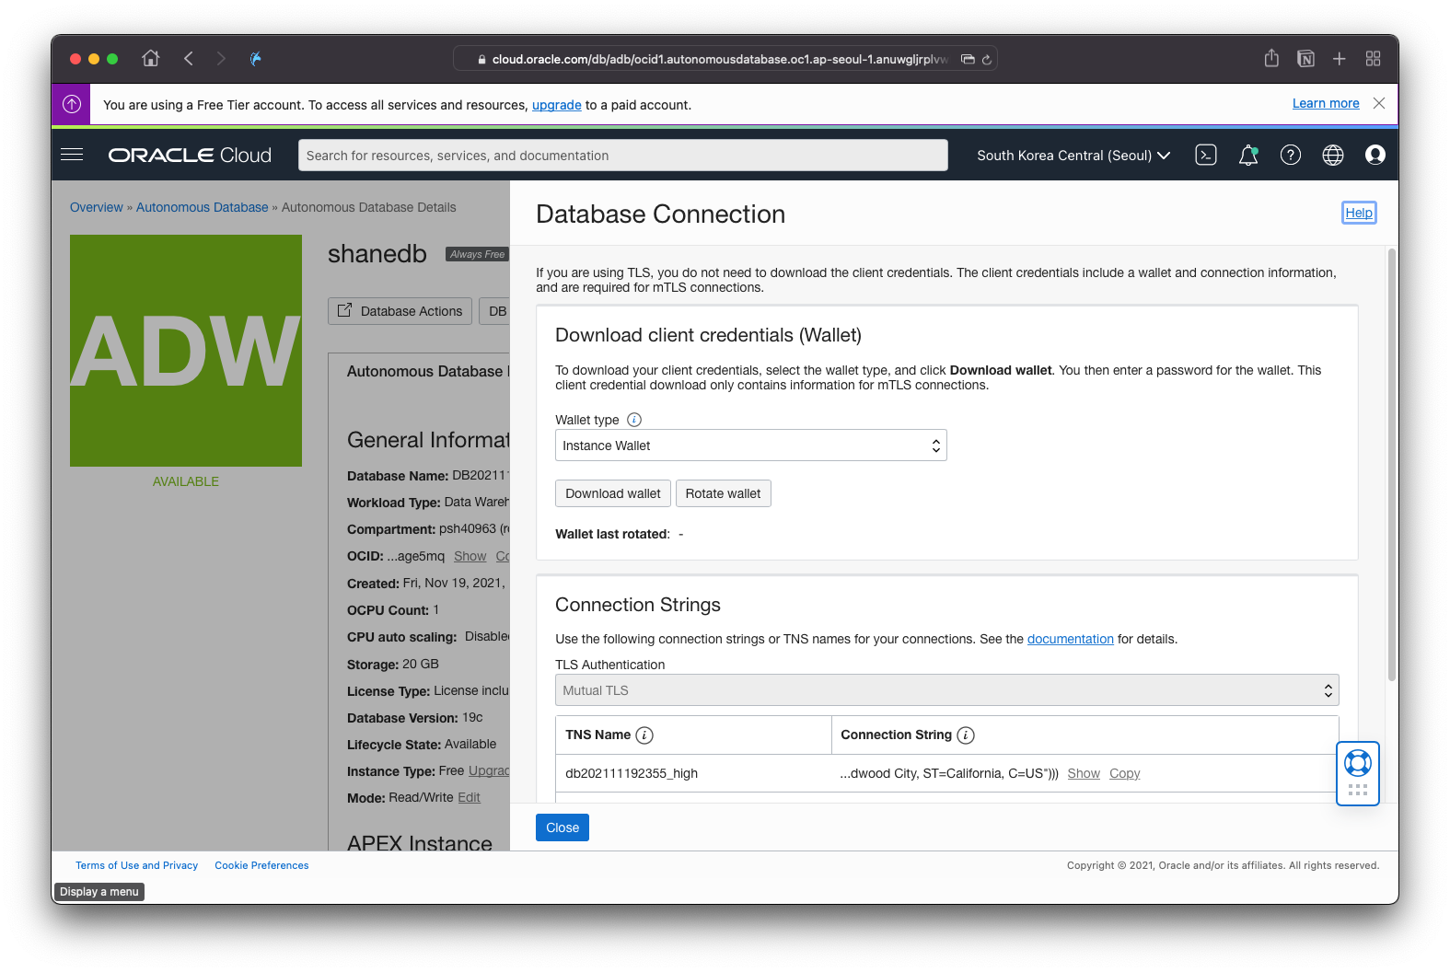
Task: Open the browser home page icon
Action: click(x=151, y=59)
